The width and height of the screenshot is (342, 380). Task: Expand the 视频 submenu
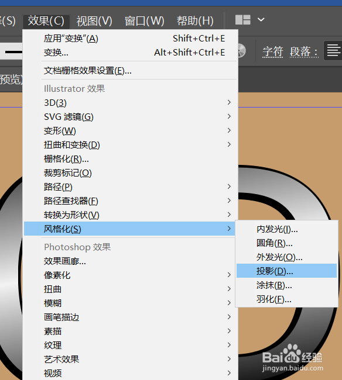(x=131, y=373)
